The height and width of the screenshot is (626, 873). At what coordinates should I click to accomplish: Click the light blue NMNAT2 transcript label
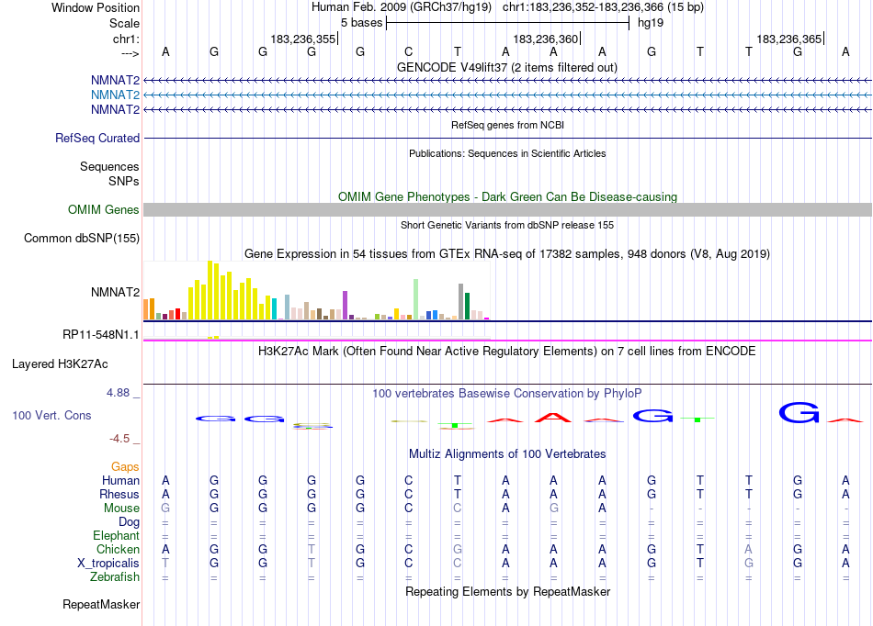115,95
